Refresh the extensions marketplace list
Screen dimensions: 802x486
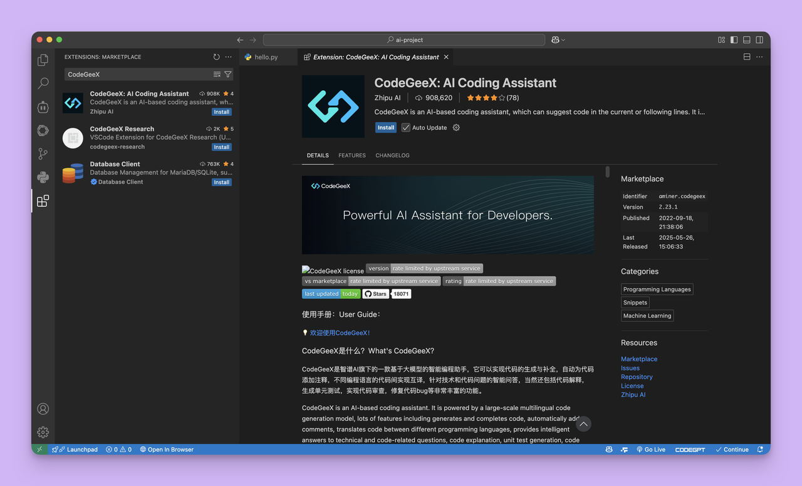pos(216,57)
